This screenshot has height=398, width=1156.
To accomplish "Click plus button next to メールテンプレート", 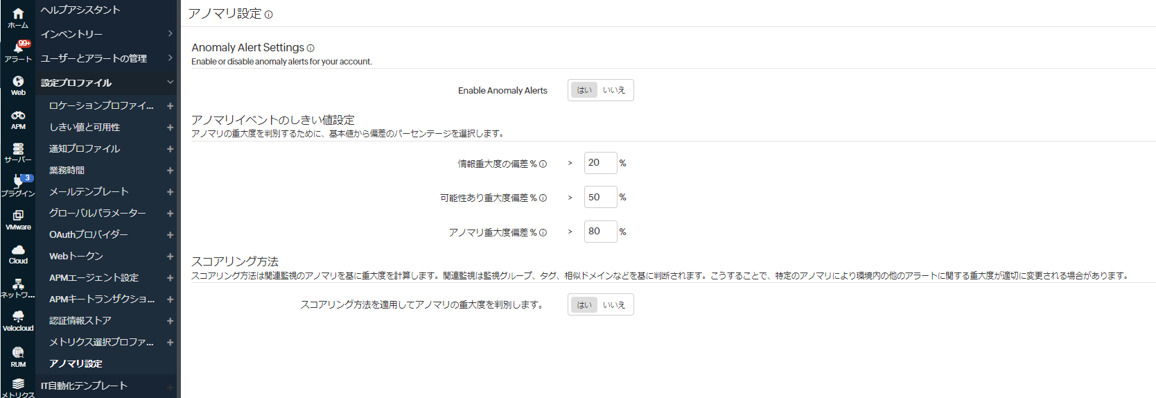I will [x=170, y=192].
